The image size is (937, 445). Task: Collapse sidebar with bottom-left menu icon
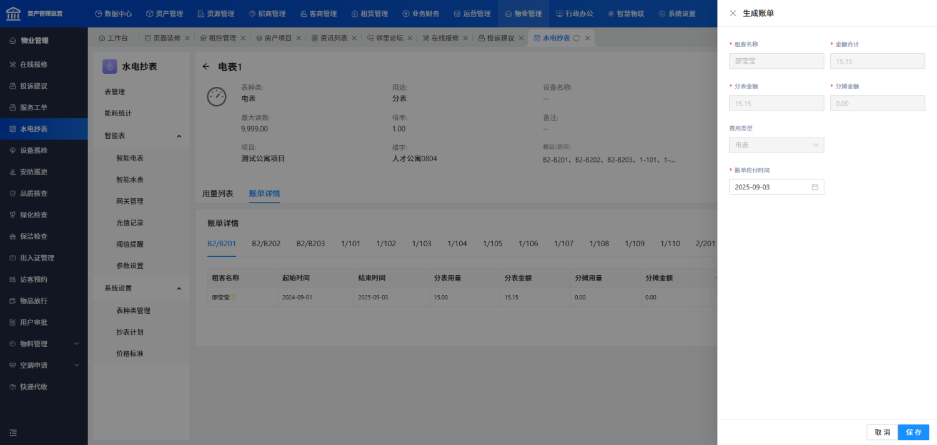(x=12, y=432)
